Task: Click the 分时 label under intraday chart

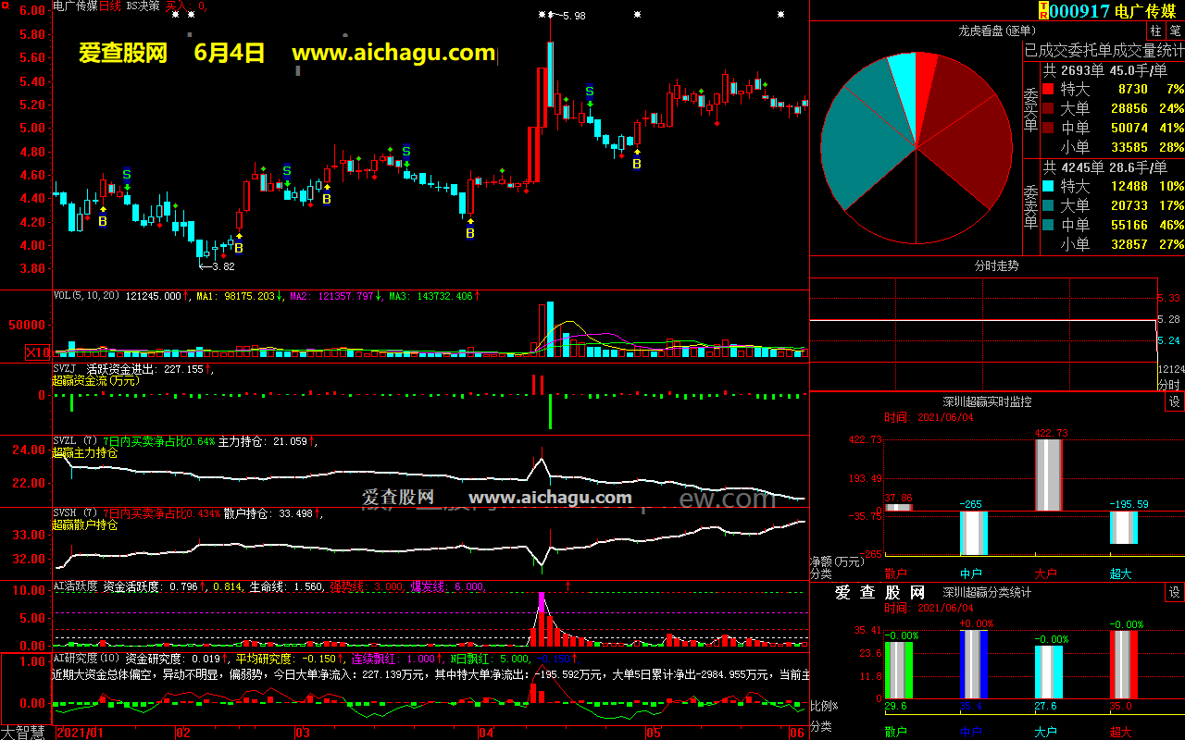Action: point(1169,385)
